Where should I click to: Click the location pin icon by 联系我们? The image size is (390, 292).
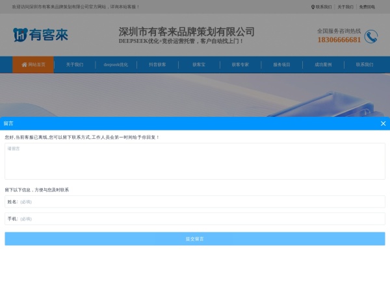(x=313, y=6)
